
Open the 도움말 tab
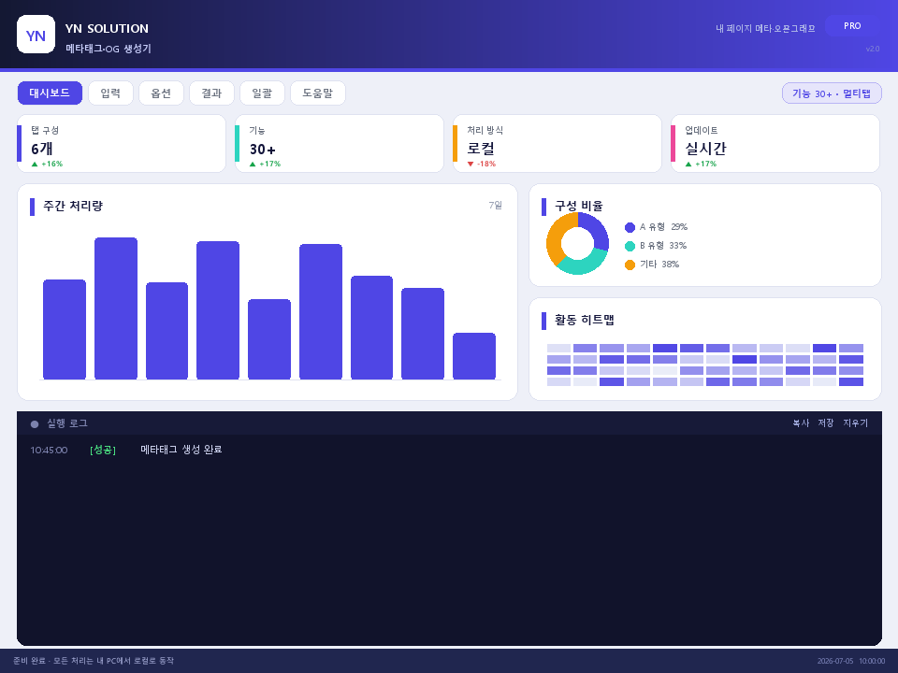click(x=318, y=93)
